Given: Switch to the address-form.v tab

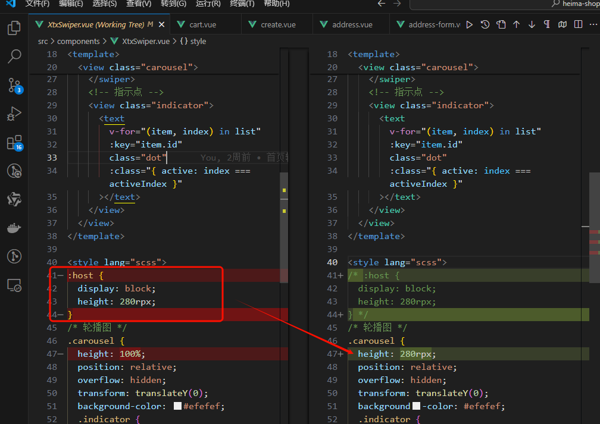Looking at the screenshot, I should click(427, 24).
